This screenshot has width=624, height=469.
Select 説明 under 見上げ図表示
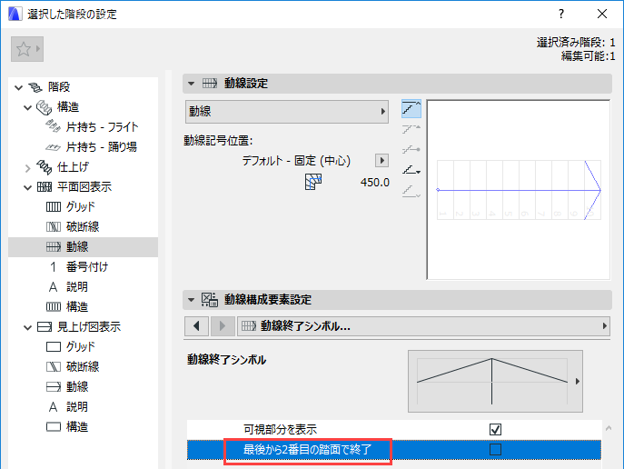point(77,407)
